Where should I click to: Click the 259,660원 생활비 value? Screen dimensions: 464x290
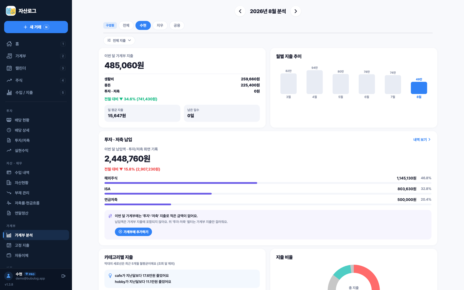click(x=250, y=79)
